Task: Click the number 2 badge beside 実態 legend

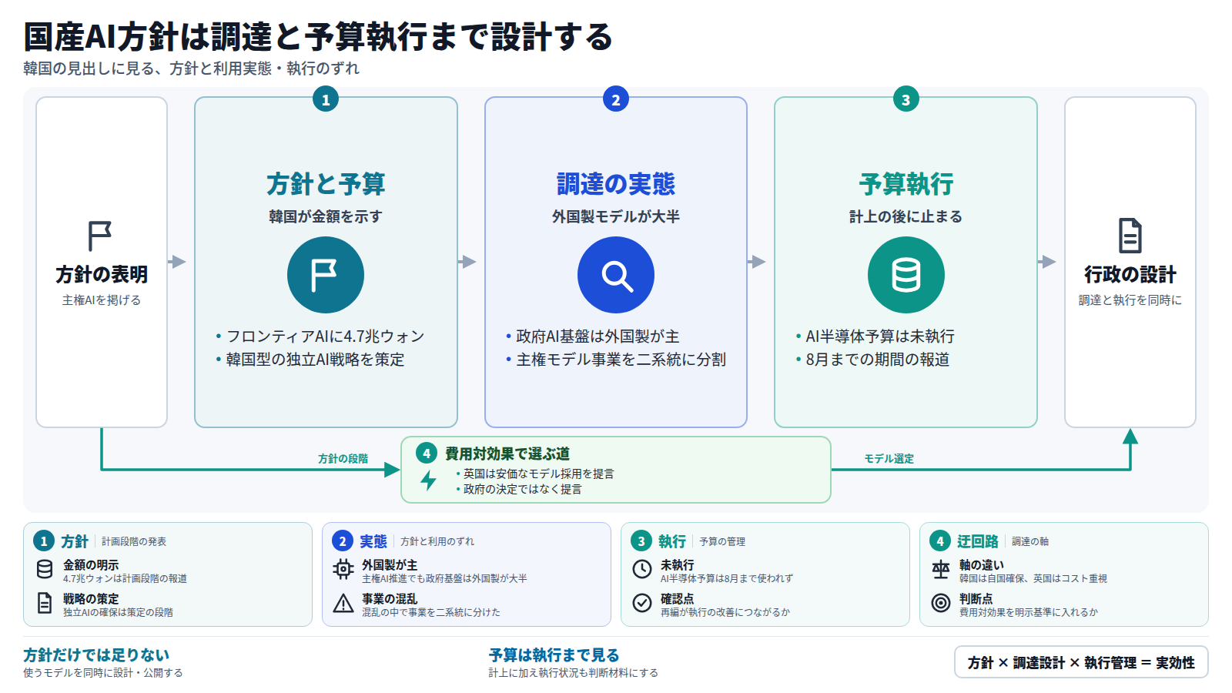Action: point(343,541)
